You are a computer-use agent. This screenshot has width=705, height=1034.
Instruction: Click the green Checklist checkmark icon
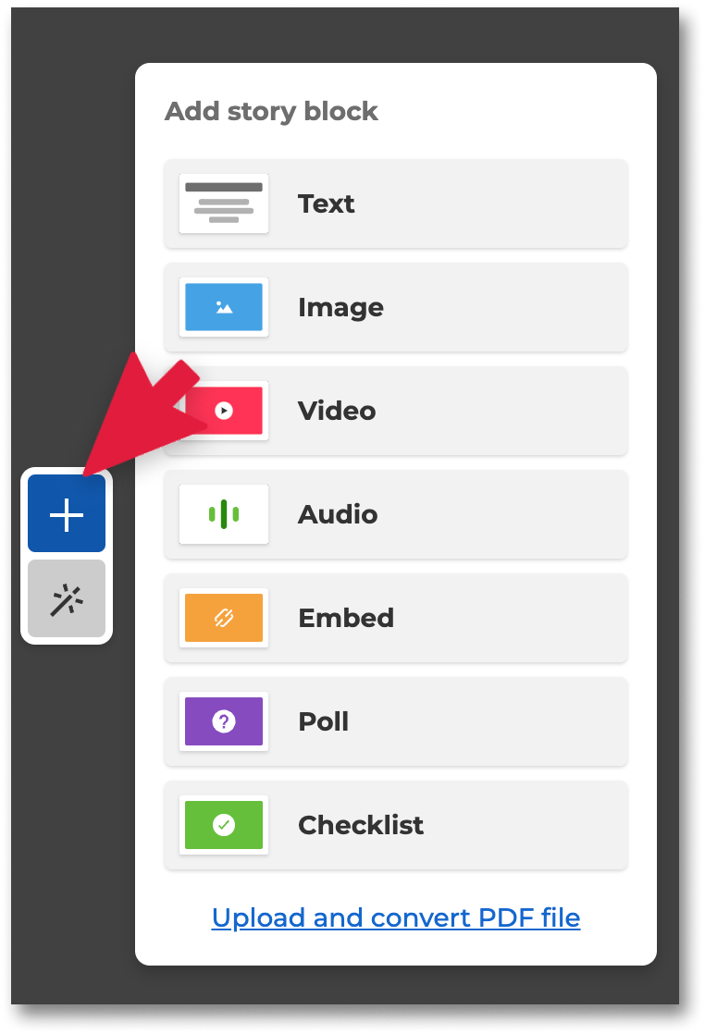coord(224,824)
